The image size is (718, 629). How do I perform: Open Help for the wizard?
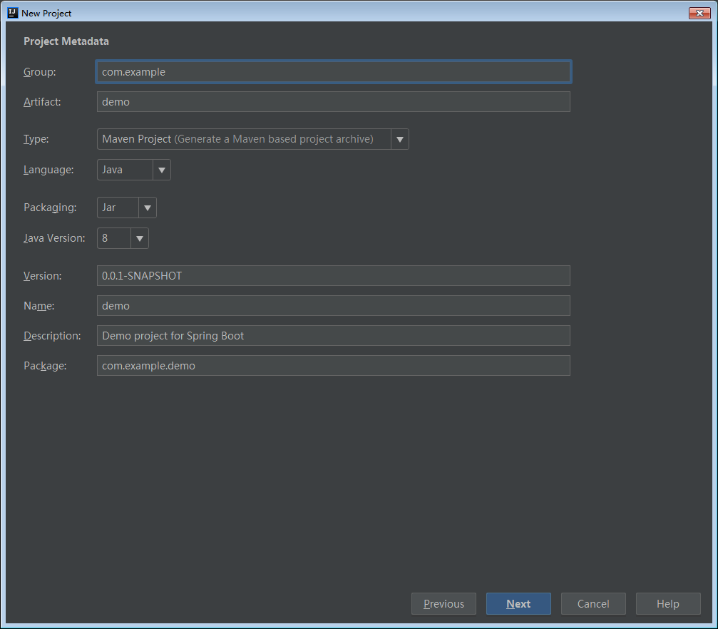coord(668,604)
